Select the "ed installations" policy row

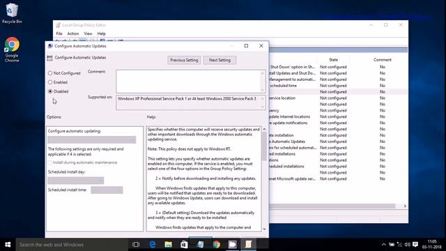click(338, 154)
